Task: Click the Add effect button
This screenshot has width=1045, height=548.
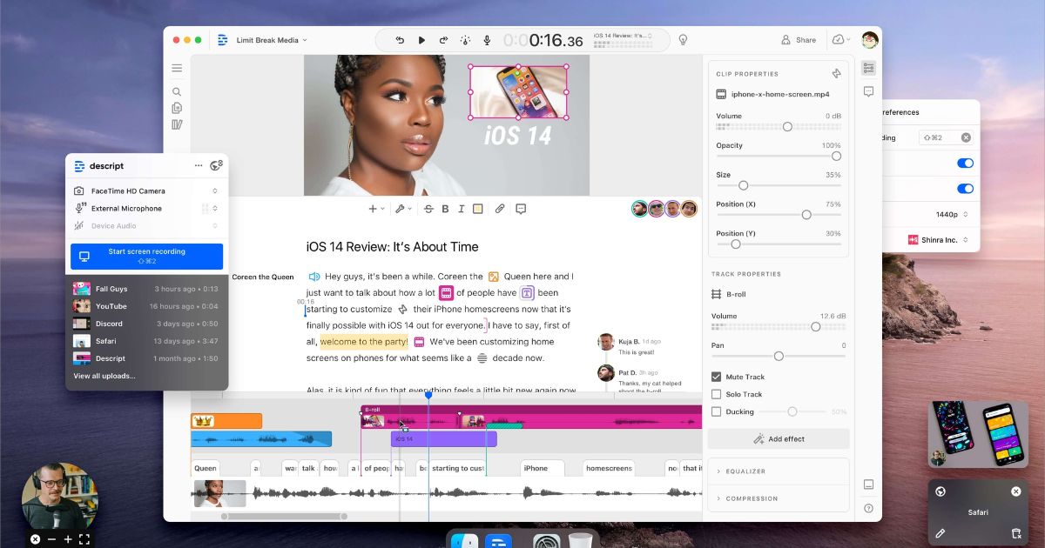Action: tap(779, 439)
